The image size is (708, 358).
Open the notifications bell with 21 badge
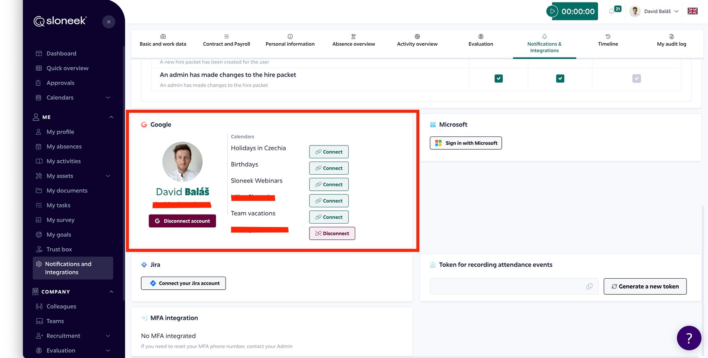(x=612, y=11)
